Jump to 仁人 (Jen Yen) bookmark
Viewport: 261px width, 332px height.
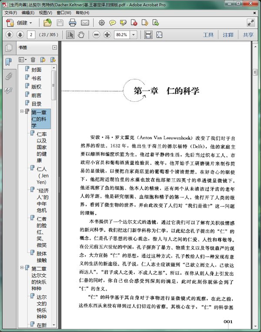point(42,175)
